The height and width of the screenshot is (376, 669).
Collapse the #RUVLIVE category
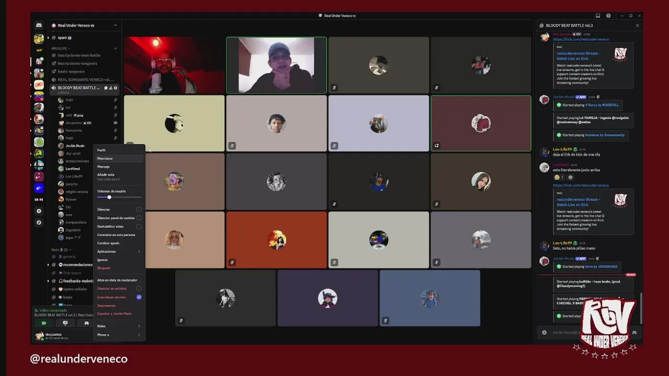click(60, 48)
